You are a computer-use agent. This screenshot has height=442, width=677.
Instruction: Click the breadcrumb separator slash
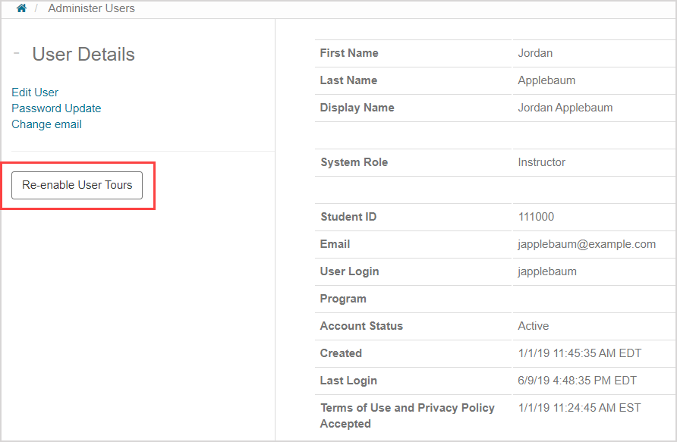point(36,8)
